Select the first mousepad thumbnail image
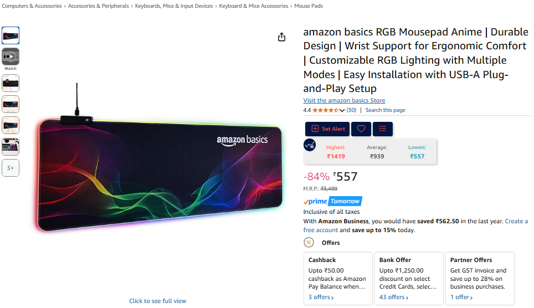The width and height of the screenshot is (534, 308). tap(11, 35)
